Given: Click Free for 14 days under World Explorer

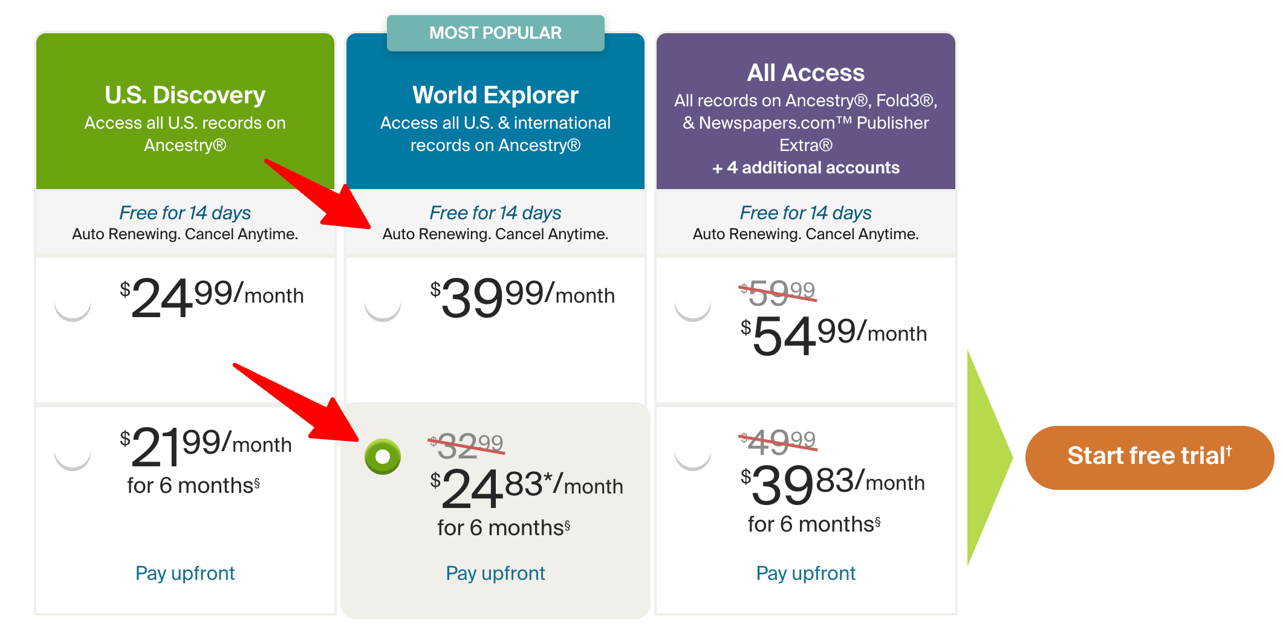Looking at the screenshot, I should (495, 213).
